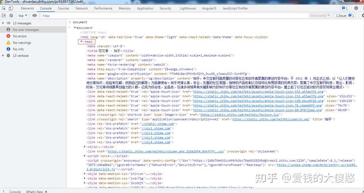Open the drawer Console tab
Image resolution: width=364 pixels, height=193 pixels.
point(15,191)
